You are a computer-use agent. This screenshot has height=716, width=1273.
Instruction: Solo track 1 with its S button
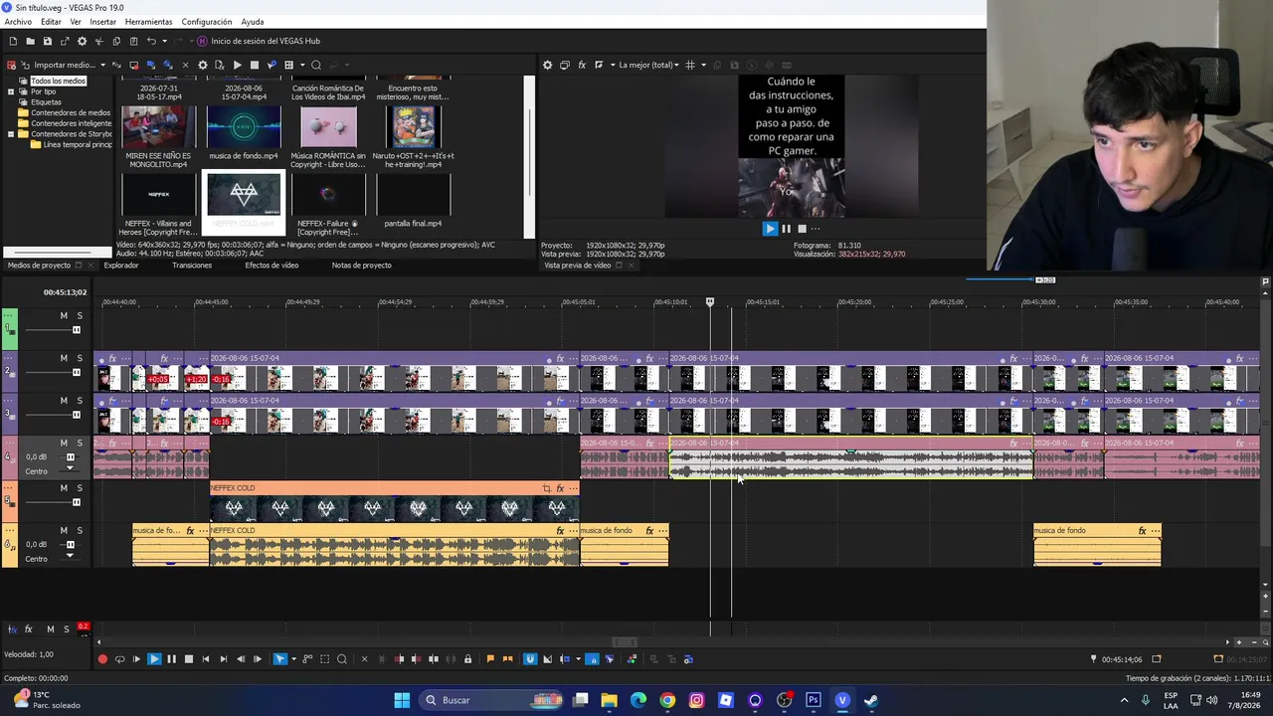coord(80,316)
